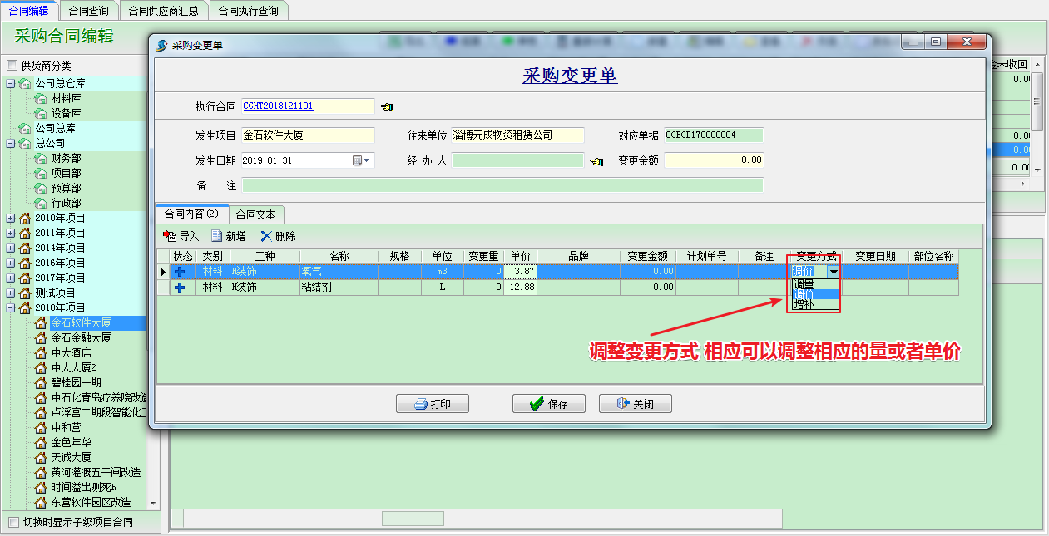This screenshot has height=536, width=1049.
Task: Click the 备注 remarks input field
Action: 503,185
